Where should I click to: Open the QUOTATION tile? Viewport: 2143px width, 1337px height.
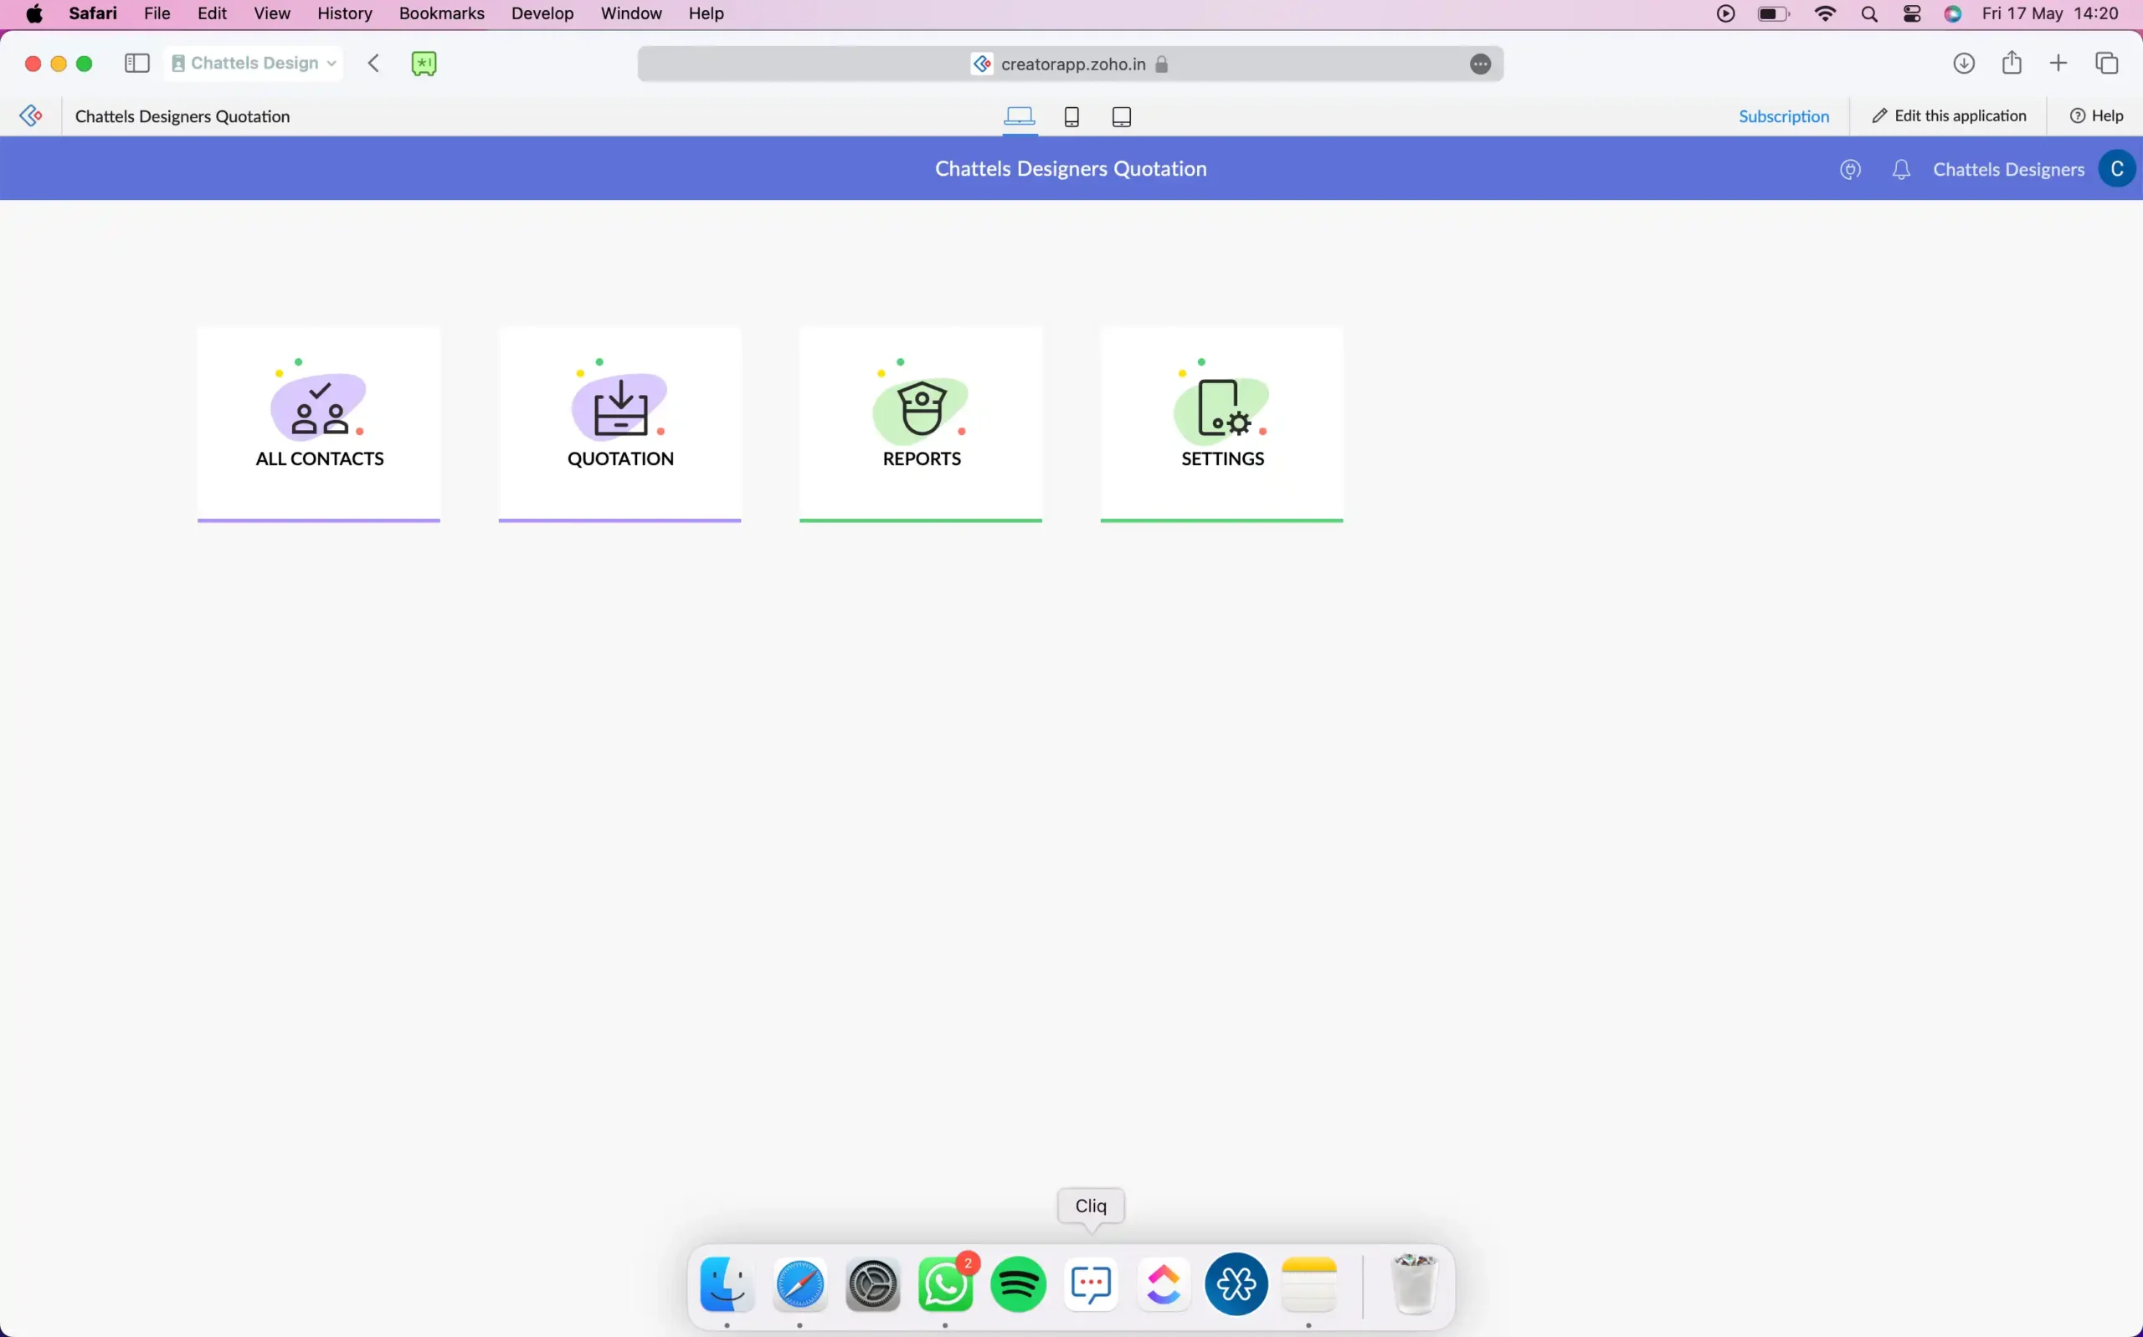click(x=620, y=424)
